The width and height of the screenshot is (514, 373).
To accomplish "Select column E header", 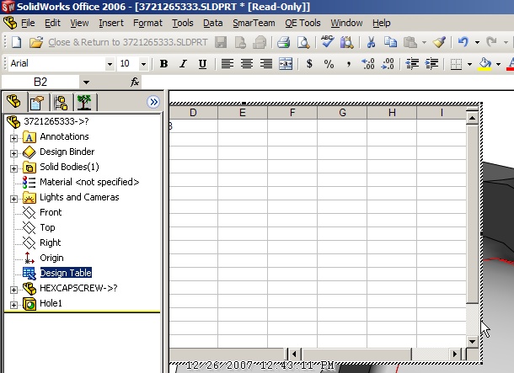I will 243,113.
